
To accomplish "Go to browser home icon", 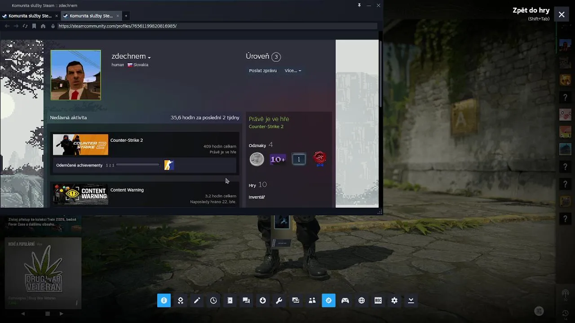I will (x=43, y=26).
